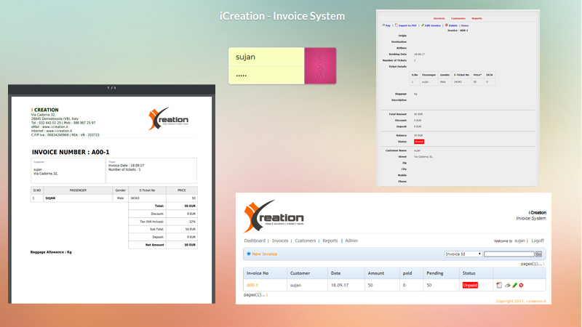Viewport: 582px width, 327px height.
Task: Open the Dashboard menu item
Action: point(255,241)
